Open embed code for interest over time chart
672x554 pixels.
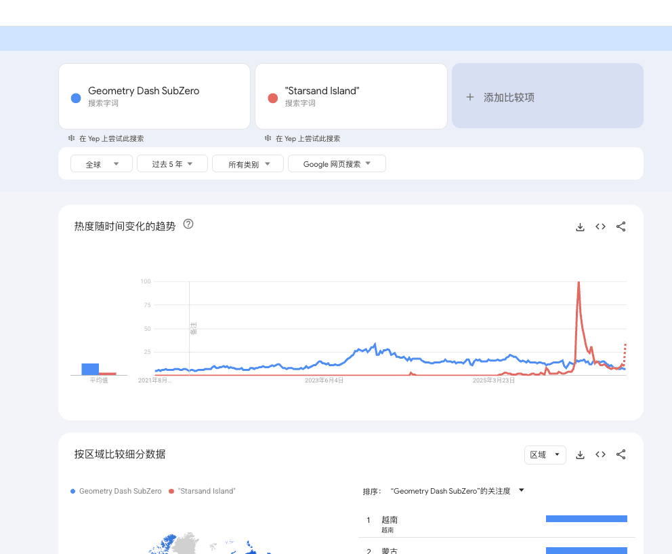600,226
